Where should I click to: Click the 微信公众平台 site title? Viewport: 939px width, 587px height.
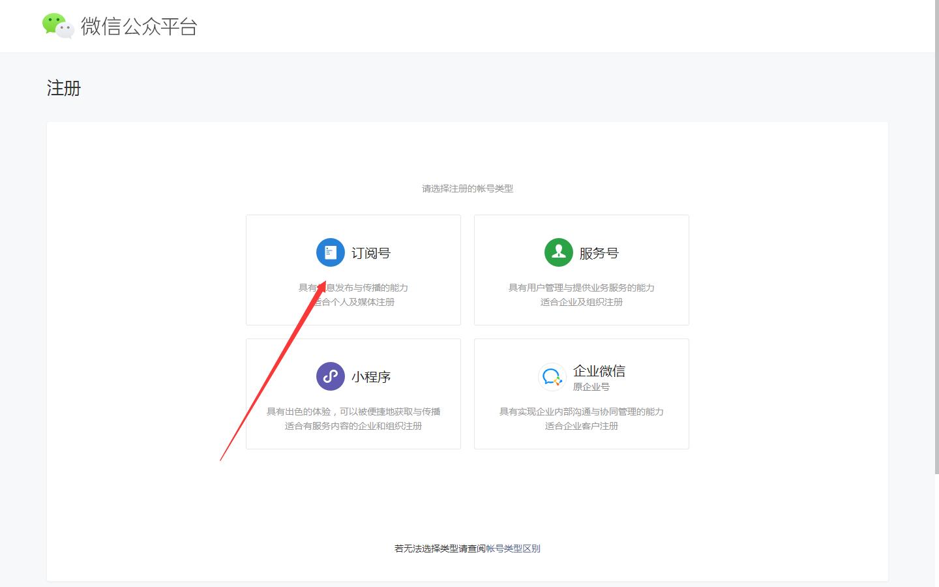pos(139,26)
